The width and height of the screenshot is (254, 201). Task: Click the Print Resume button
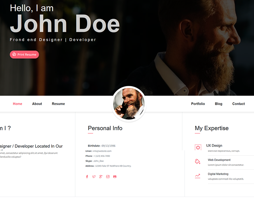click(24, 55)
